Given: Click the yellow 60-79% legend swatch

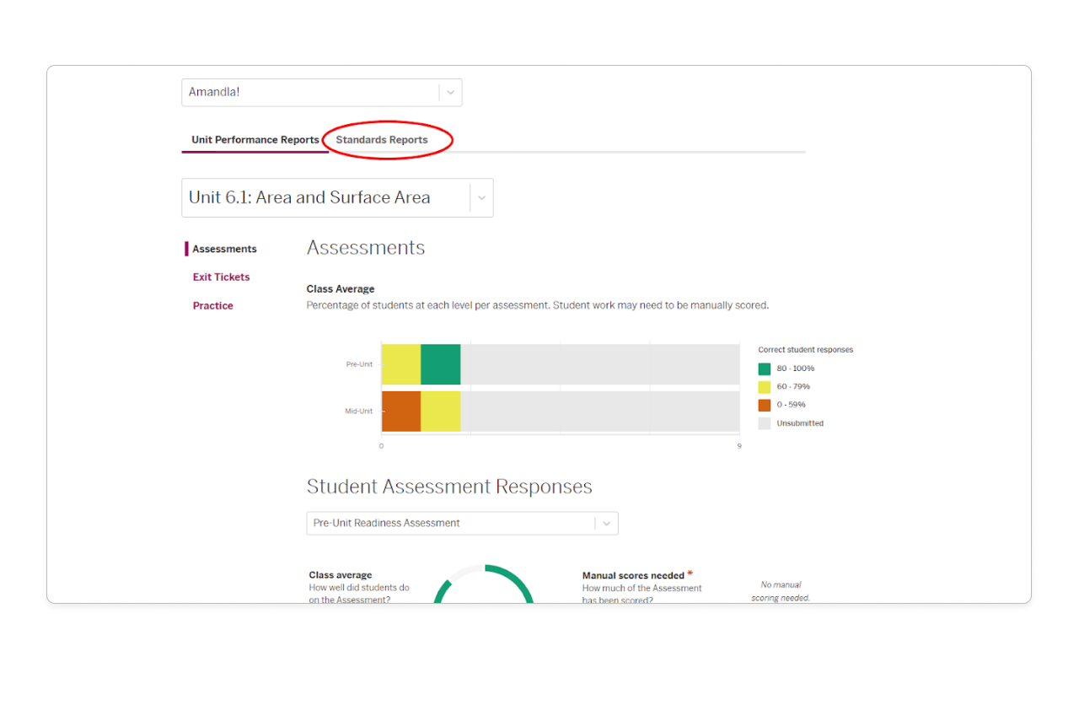Looking at the screenshot, I should point(764,386).
